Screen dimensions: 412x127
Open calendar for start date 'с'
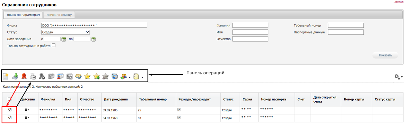tap(63, 40)
